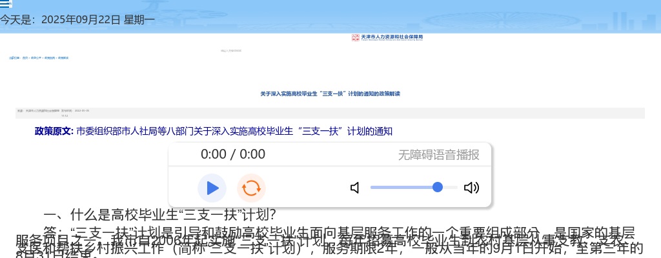This screenshot has height=258, width=661.
Task: Click the today's date text in header
Action: pyautogui.click(x=77, y=19)
